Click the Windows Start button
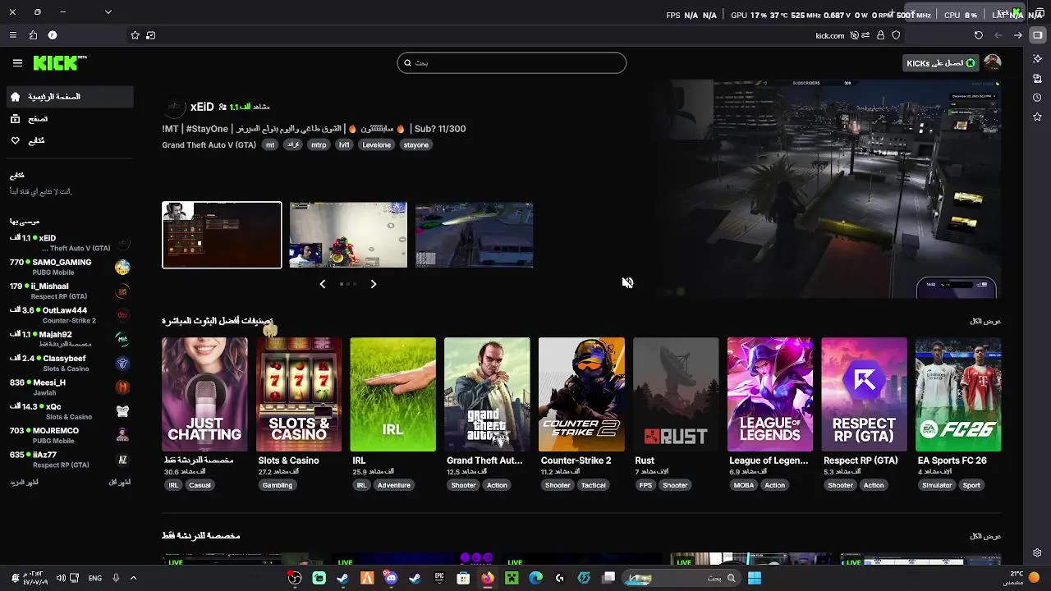The width and height of the screenshot is (1051, 591). [x=754, y=578]
